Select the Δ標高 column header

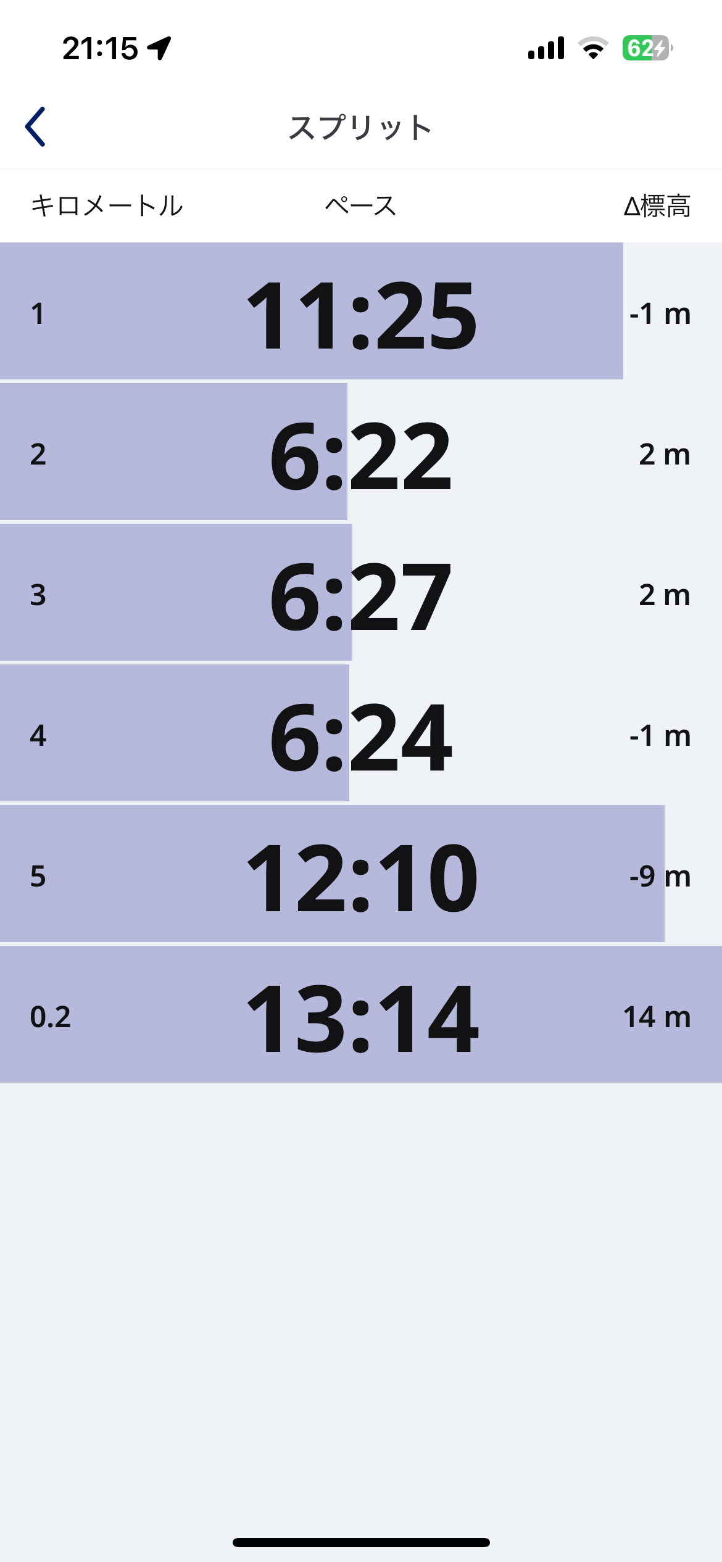[657, 205]
